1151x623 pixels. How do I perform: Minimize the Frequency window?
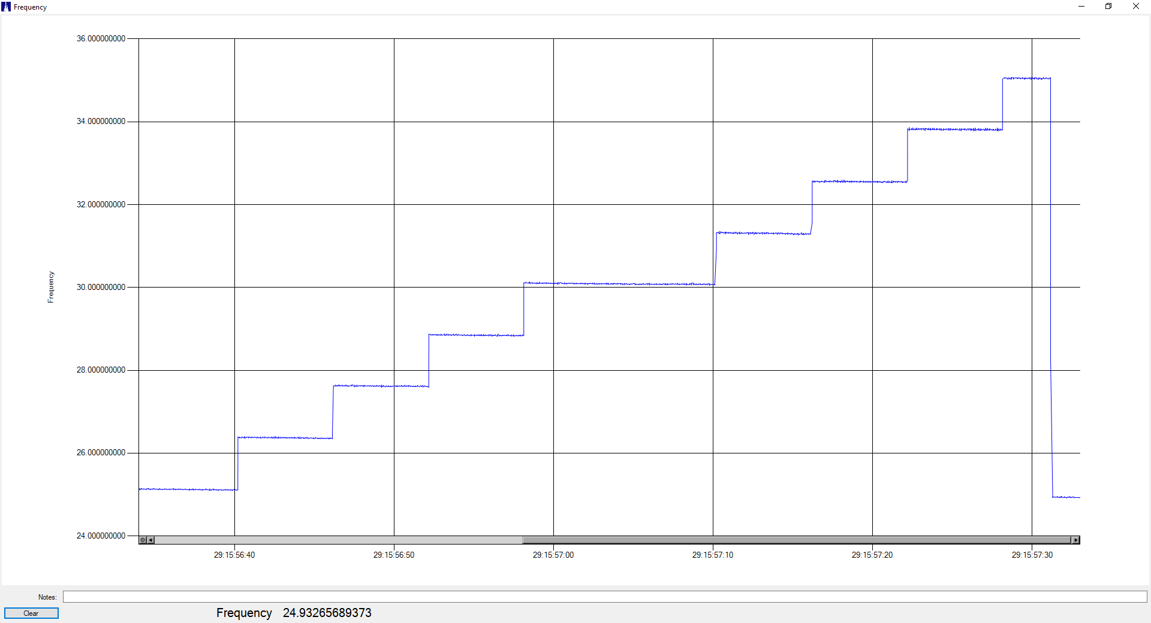click(1081, 7)
